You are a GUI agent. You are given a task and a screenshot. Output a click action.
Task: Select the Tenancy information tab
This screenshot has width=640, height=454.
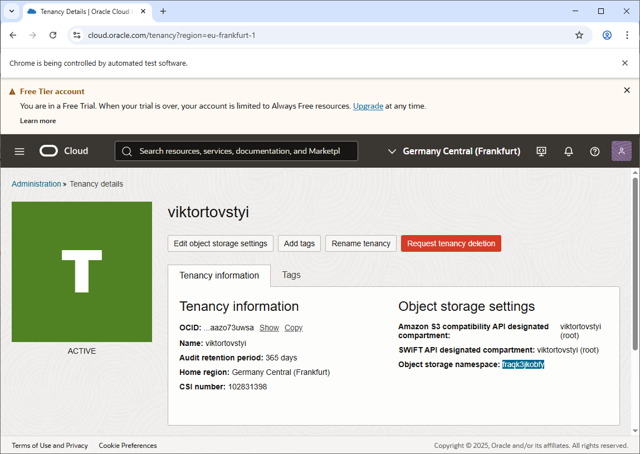pyautogui.click(x=219, y=275)
